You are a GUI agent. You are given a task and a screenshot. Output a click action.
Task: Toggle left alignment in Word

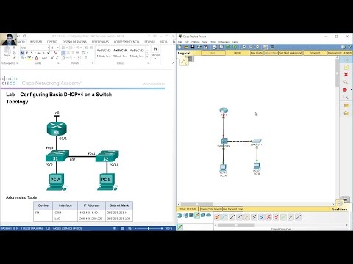63,53
